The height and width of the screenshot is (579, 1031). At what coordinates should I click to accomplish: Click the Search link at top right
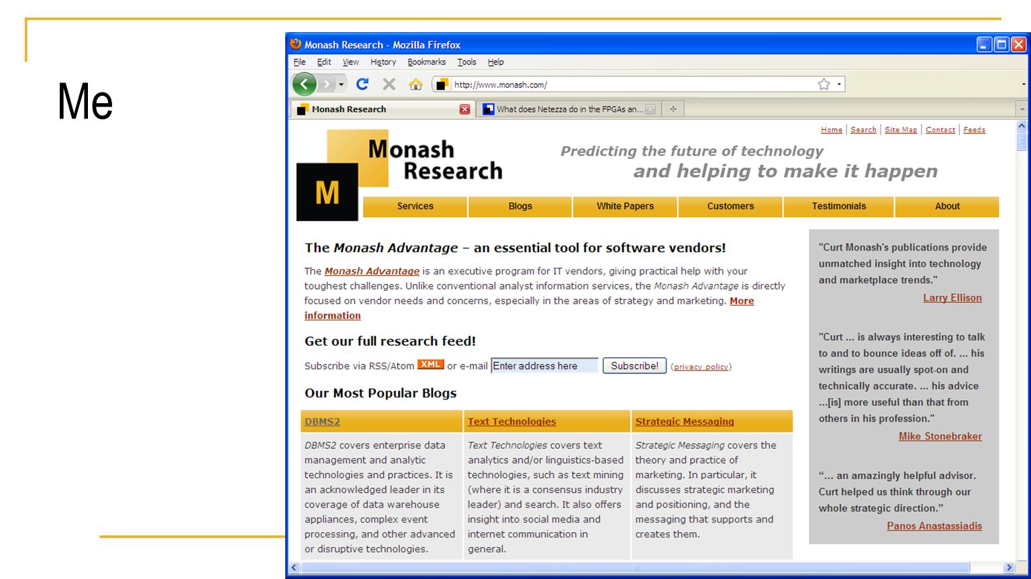tap(863, 130)
